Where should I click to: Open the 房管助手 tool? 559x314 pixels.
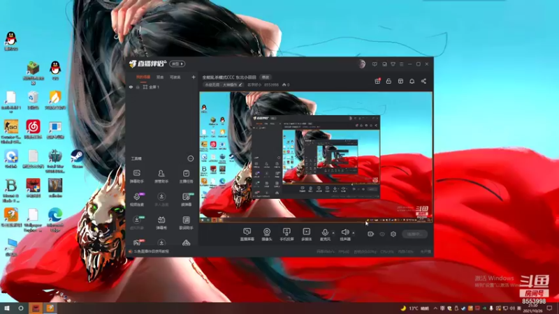coord(161,177)
